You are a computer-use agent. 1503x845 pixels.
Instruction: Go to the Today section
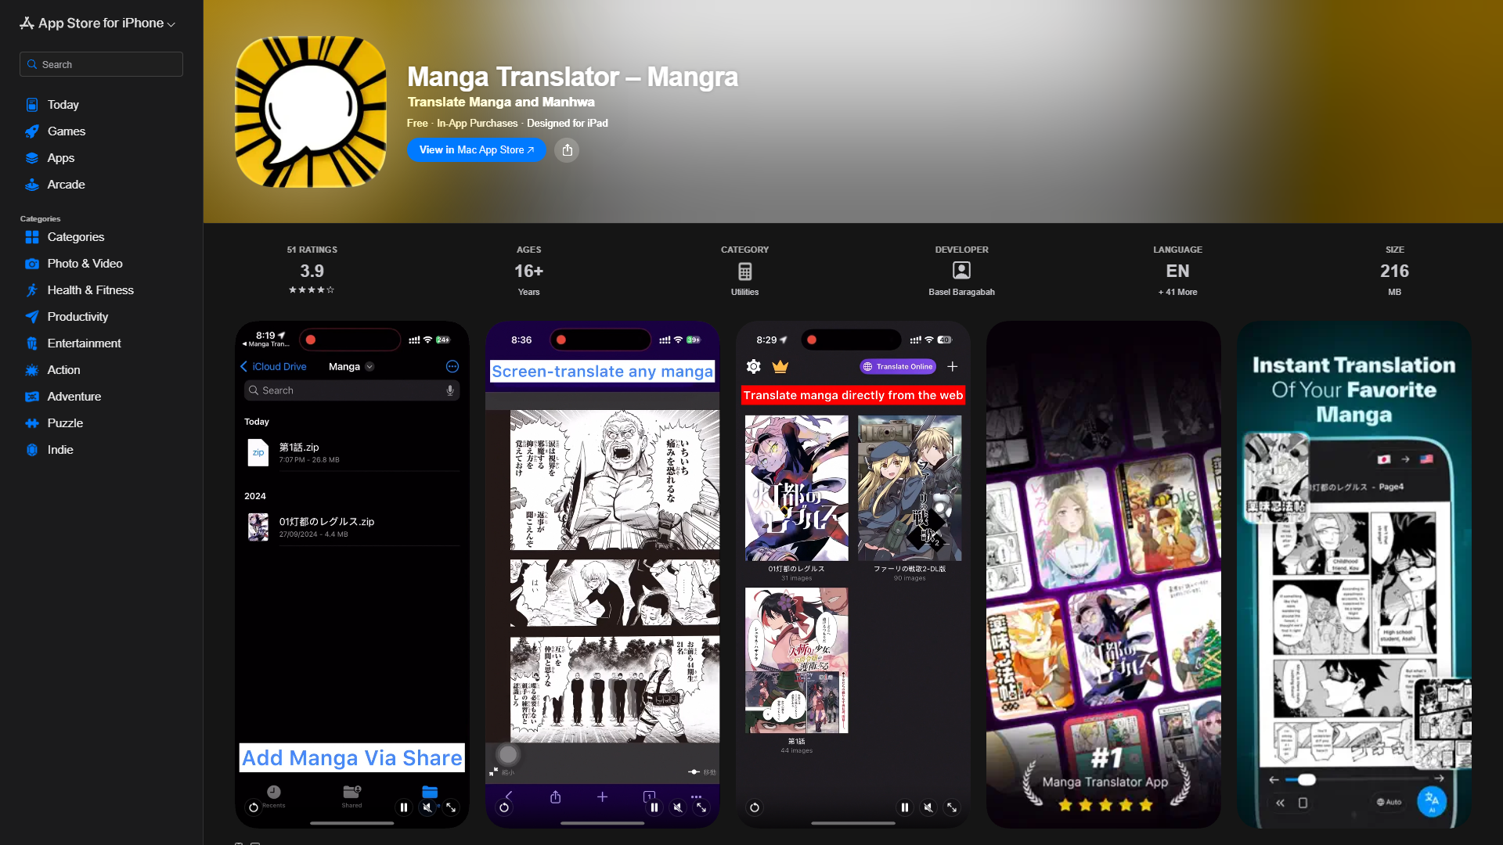[x=101, y=105]
